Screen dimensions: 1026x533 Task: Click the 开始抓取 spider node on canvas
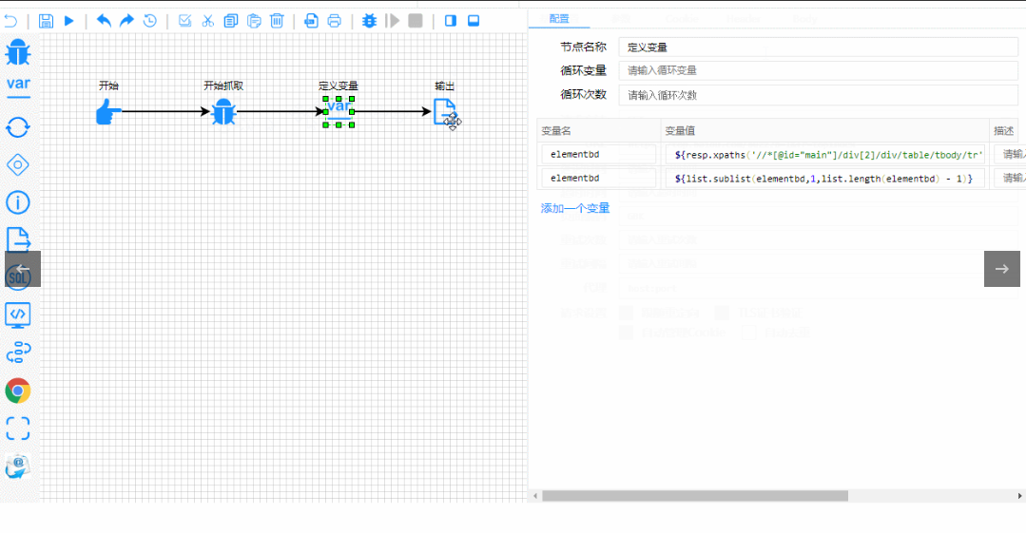223,112
